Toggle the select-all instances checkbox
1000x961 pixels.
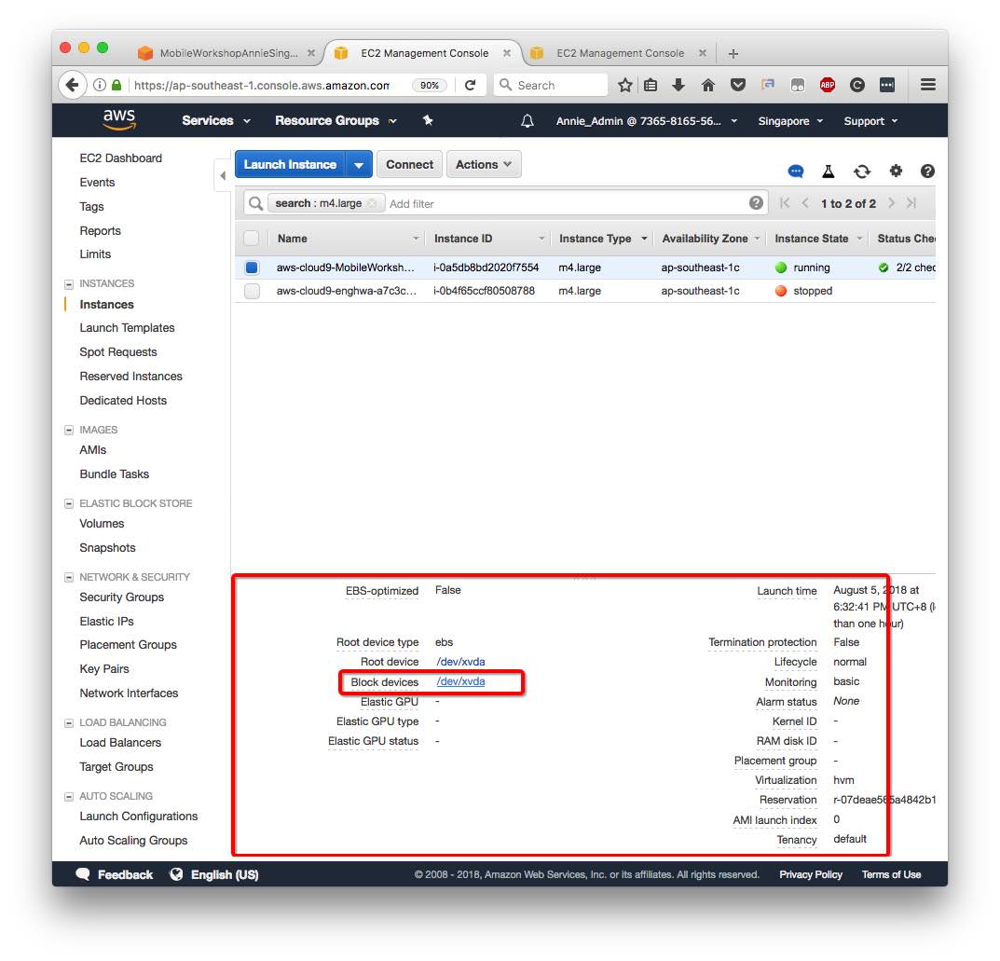[252, 238]
